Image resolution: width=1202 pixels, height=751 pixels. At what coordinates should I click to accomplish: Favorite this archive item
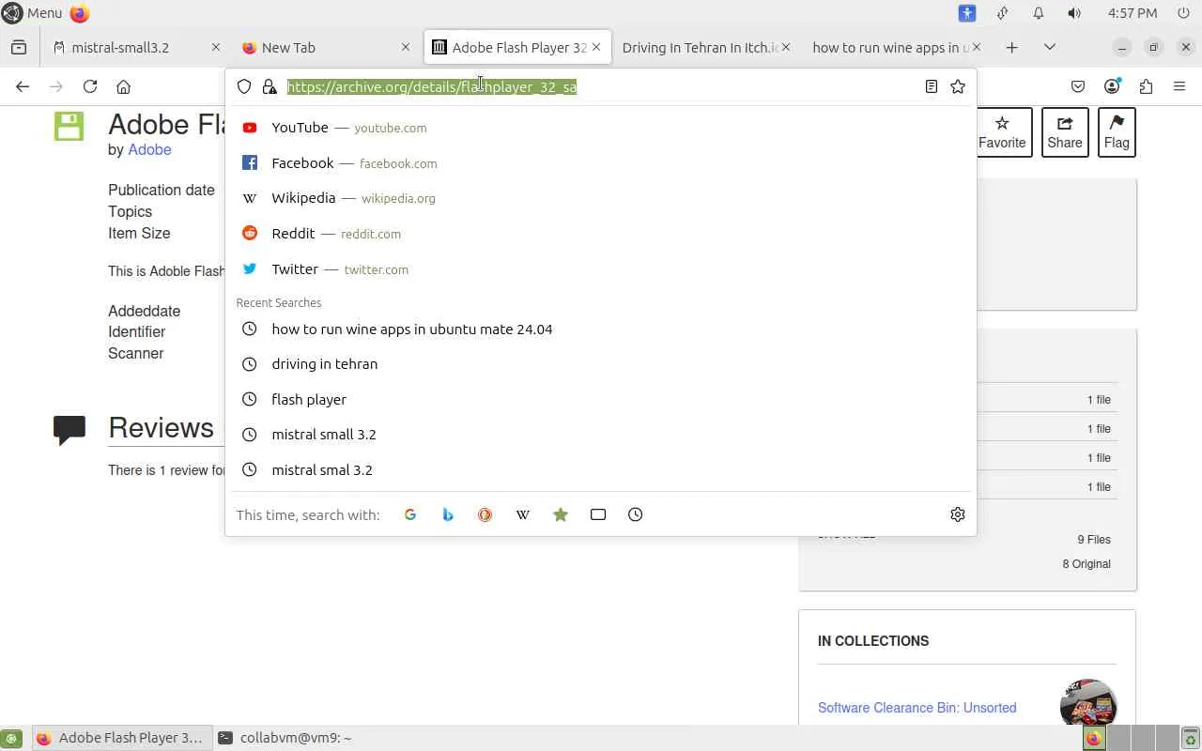tap(1002, 132)
